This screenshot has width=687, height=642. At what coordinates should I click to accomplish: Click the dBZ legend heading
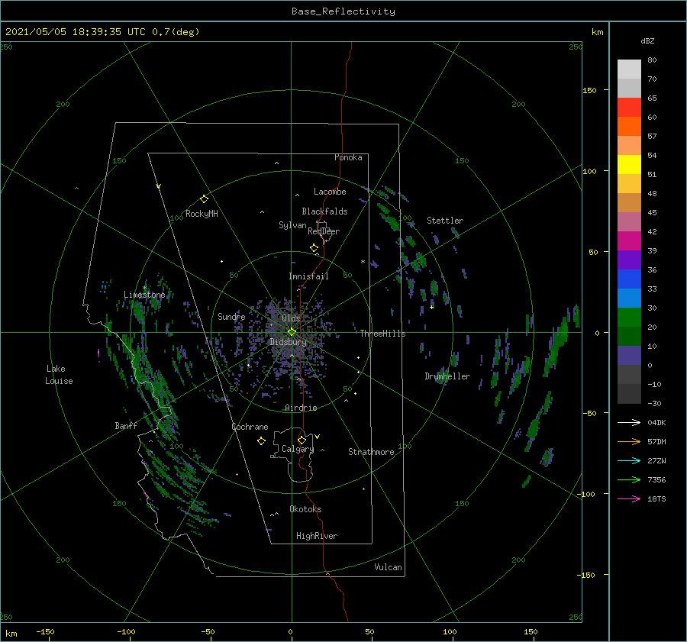(x=647, y=41)
